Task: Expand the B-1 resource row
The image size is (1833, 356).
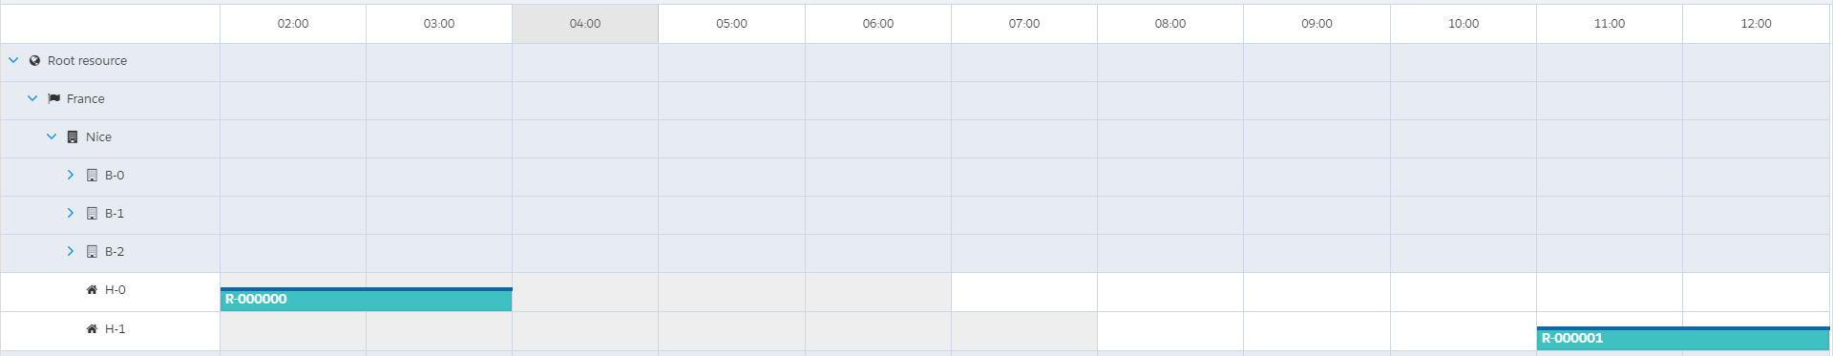Action: pyautogui.click(x=71, y=213)
